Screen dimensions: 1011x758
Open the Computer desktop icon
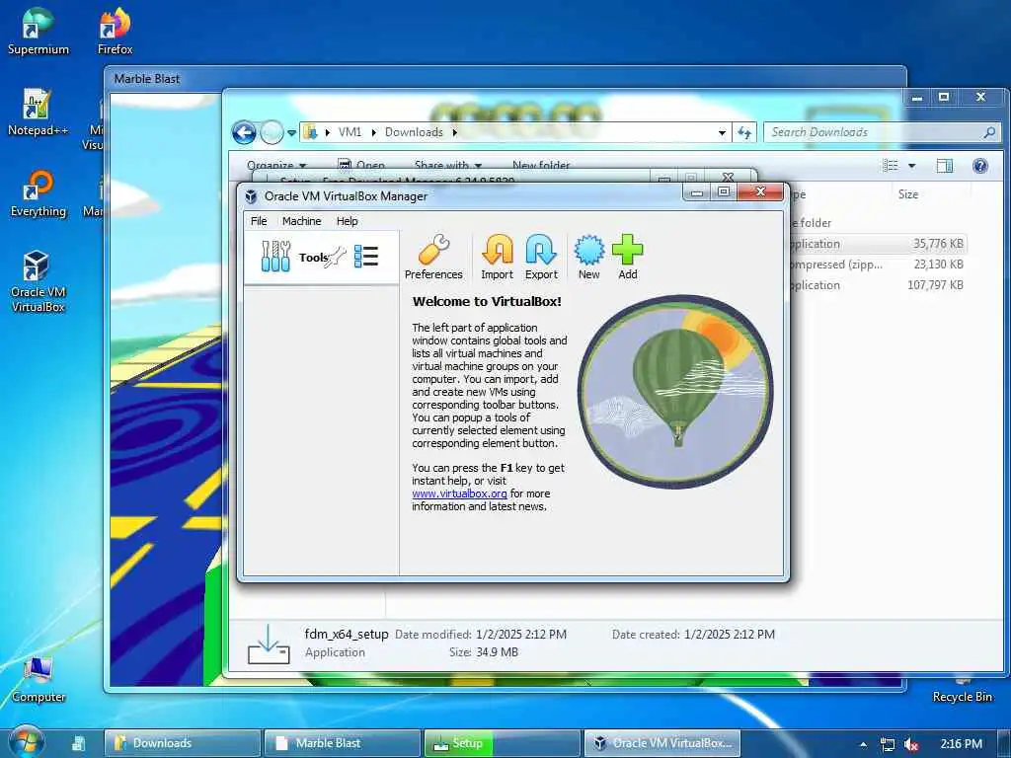(39, 679)
